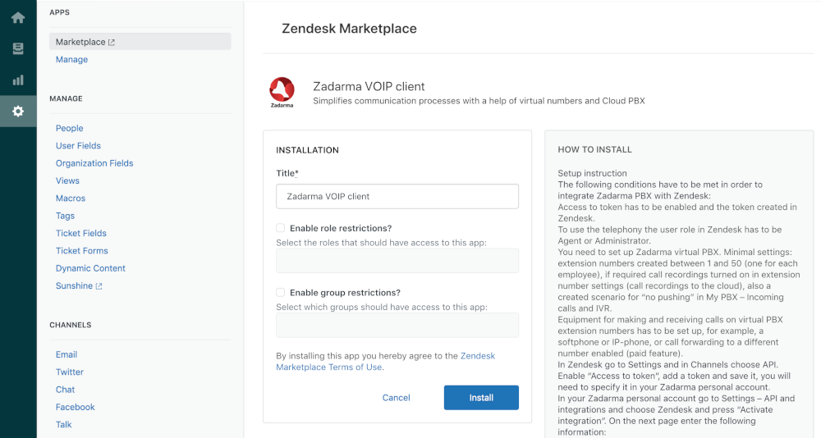
Task: Click the Sunshine external link icon
Action: pyautogui.click(x=99, y=286)
